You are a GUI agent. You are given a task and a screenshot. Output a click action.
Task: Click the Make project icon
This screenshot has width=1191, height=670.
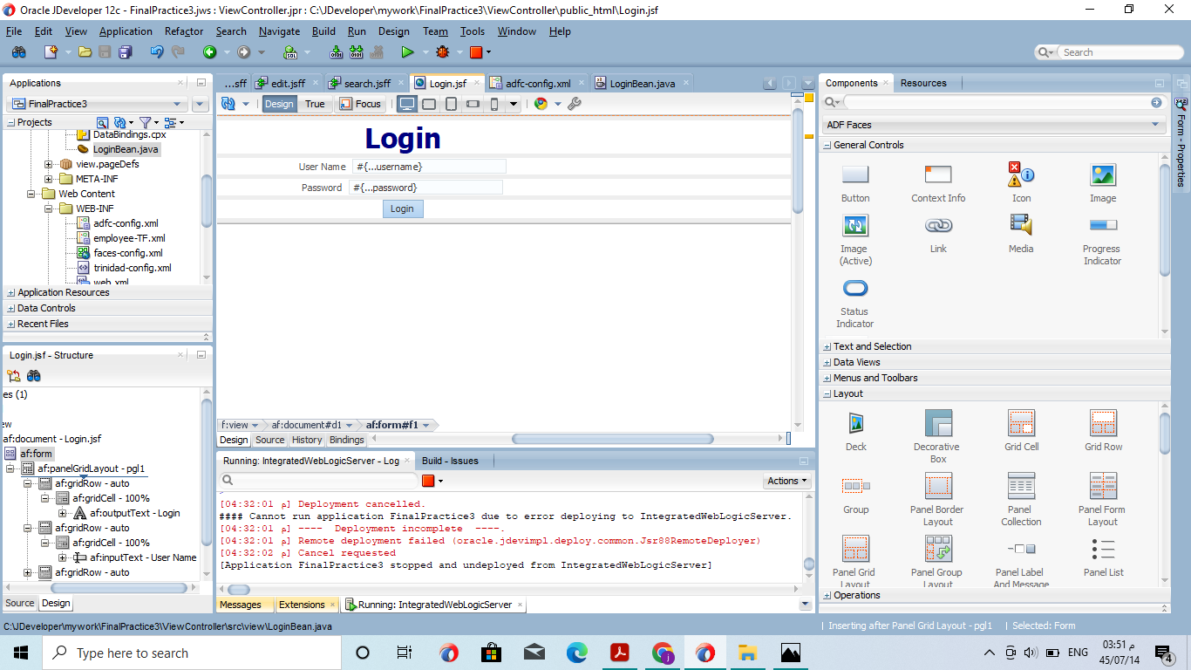click(337, 52)
